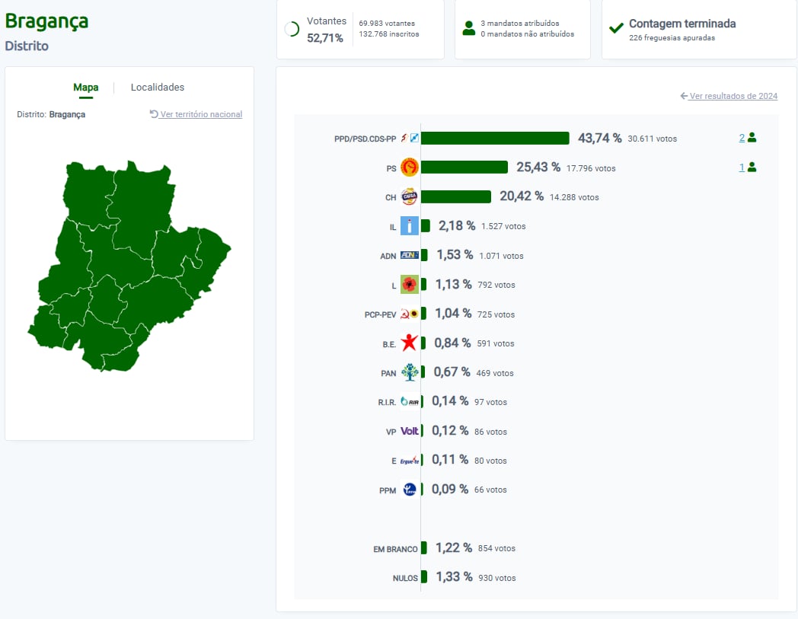This screenshot has height=619, width=798.
Task: Click the PCP-PEV coalition logo
Action: [410, 314]
